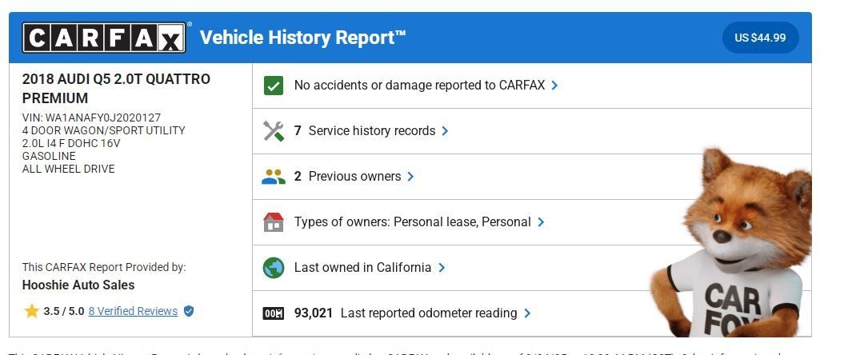Click the US $44.99 price button
This screenshot has height=355, width=852.
(760, 38)
